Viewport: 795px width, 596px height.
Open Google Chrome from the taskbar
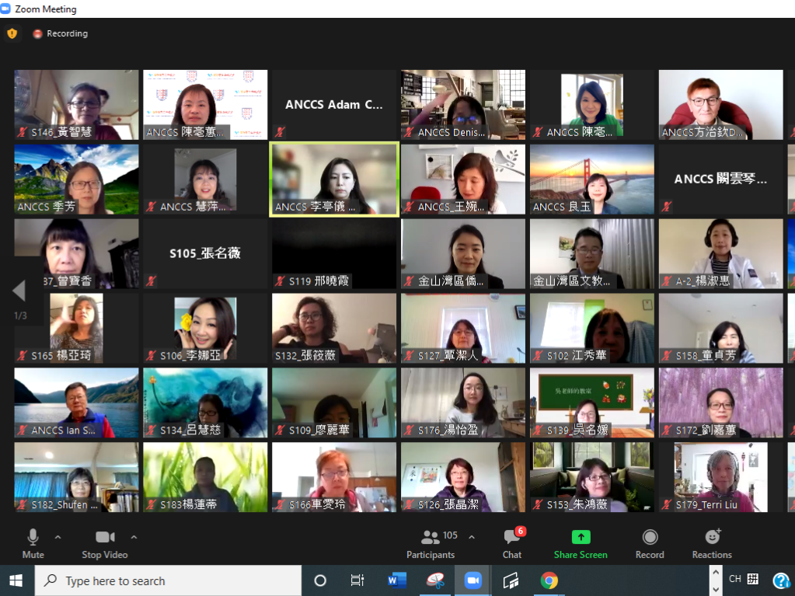[549, 580]
